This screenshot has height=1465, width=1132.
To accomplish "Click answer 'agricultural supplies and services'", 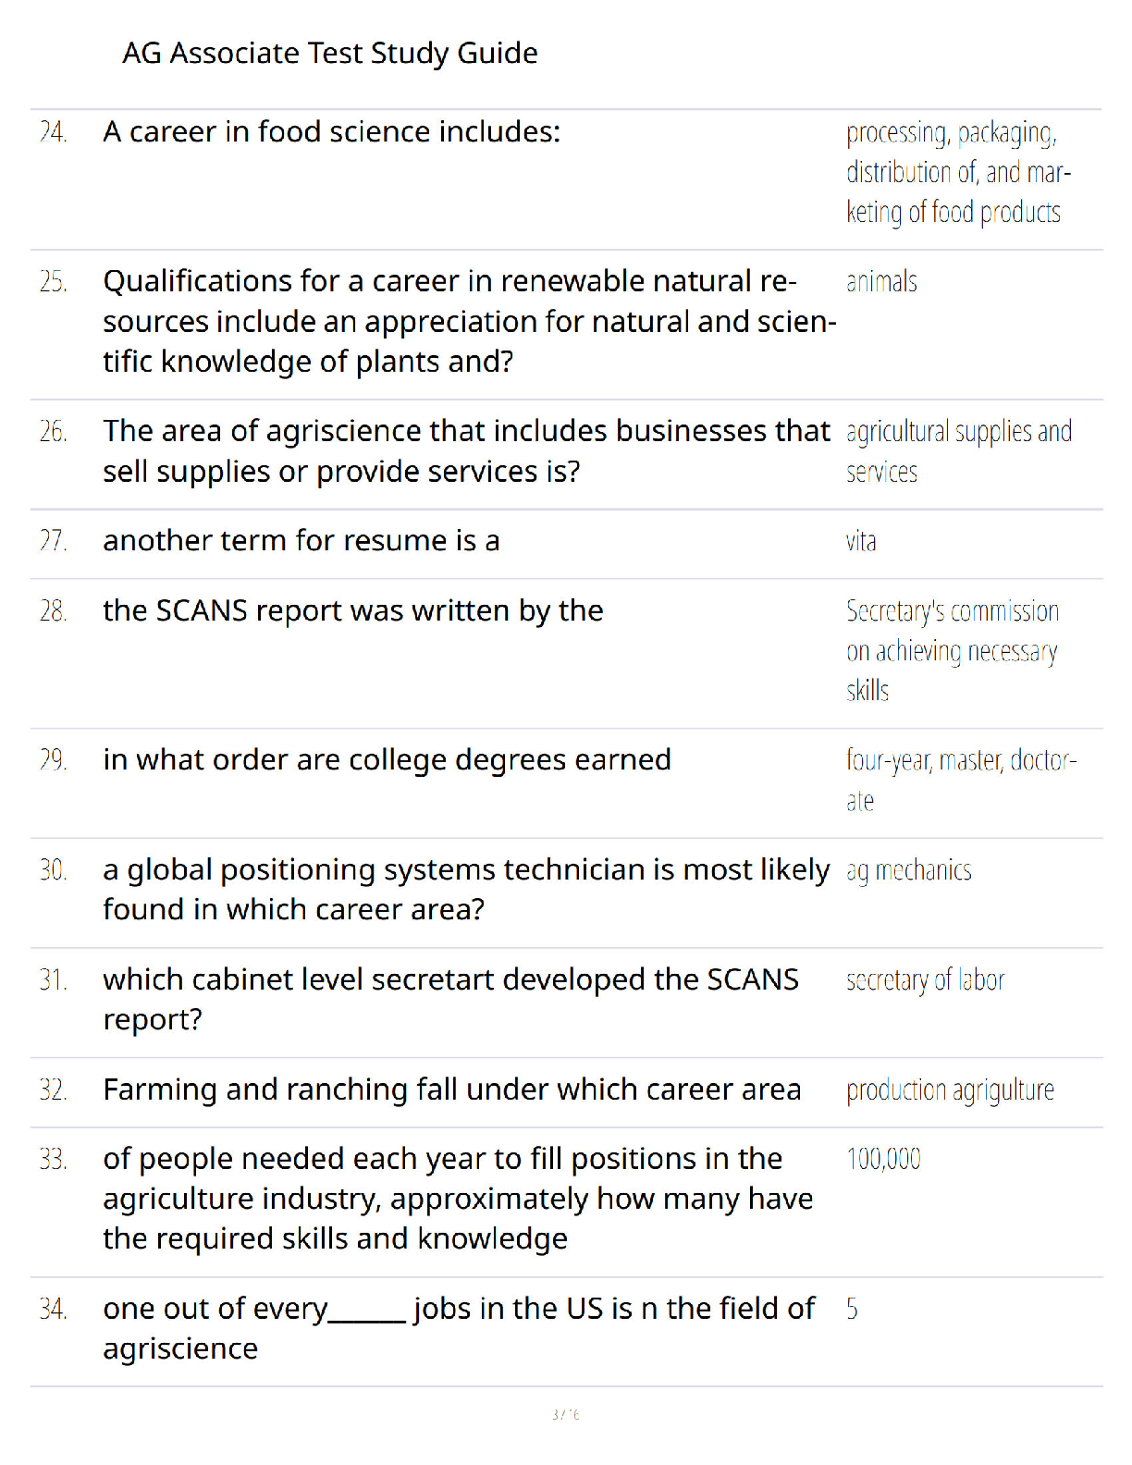I will tap(958, 451).
